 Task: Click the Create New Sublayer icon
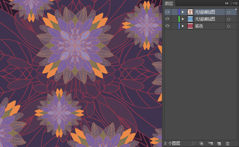pyautogui.click(x=210, y=143)
